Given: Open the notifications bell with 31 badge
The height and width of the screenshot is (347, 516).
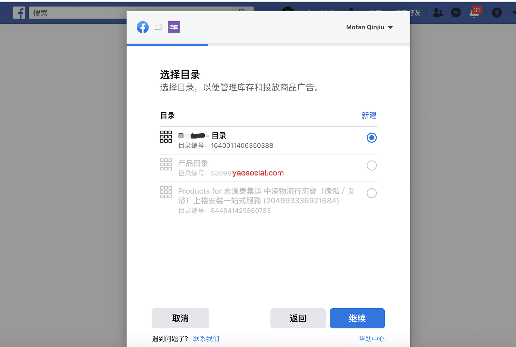Looking at the screenshot, I should tap(474, 13).
